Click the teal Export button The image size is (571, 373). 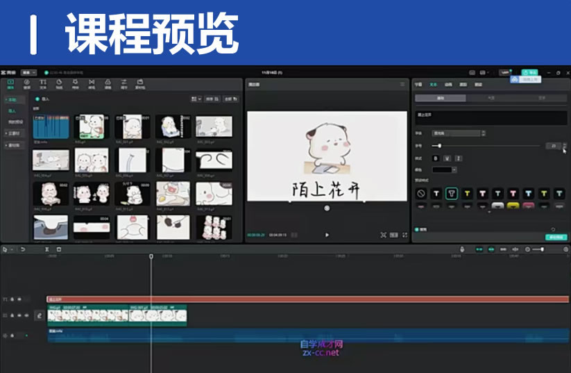(x=529, y=72)
